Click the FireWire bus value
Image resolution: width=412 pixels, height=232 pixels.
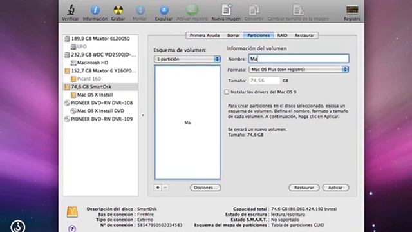(145, 215)
